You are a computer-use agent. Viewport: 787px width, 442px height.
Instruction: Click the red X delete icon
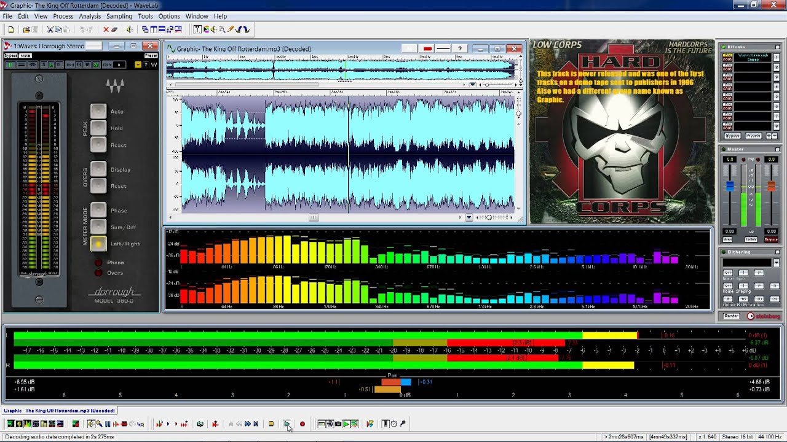[x=106, y=29]
